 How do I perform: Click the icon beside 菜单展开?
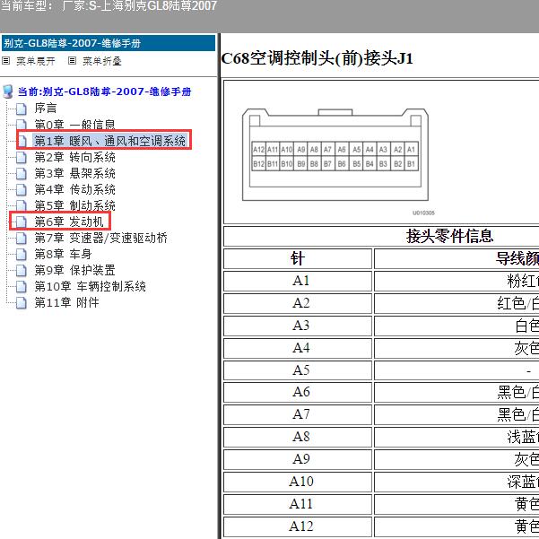click(6, 61)
